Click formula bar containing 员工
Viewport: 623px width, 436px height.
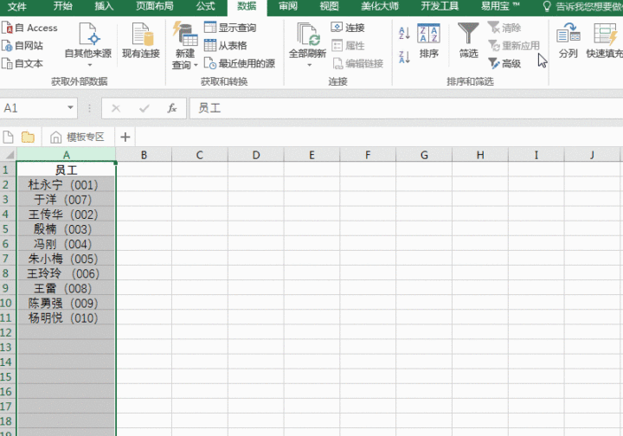click(x=406, y=108)
